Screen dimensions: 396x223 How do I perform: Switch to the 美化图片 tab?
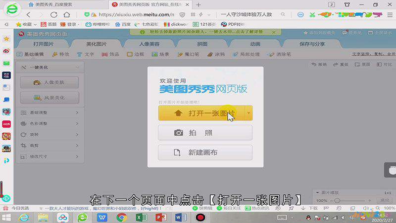pos(96,44)
